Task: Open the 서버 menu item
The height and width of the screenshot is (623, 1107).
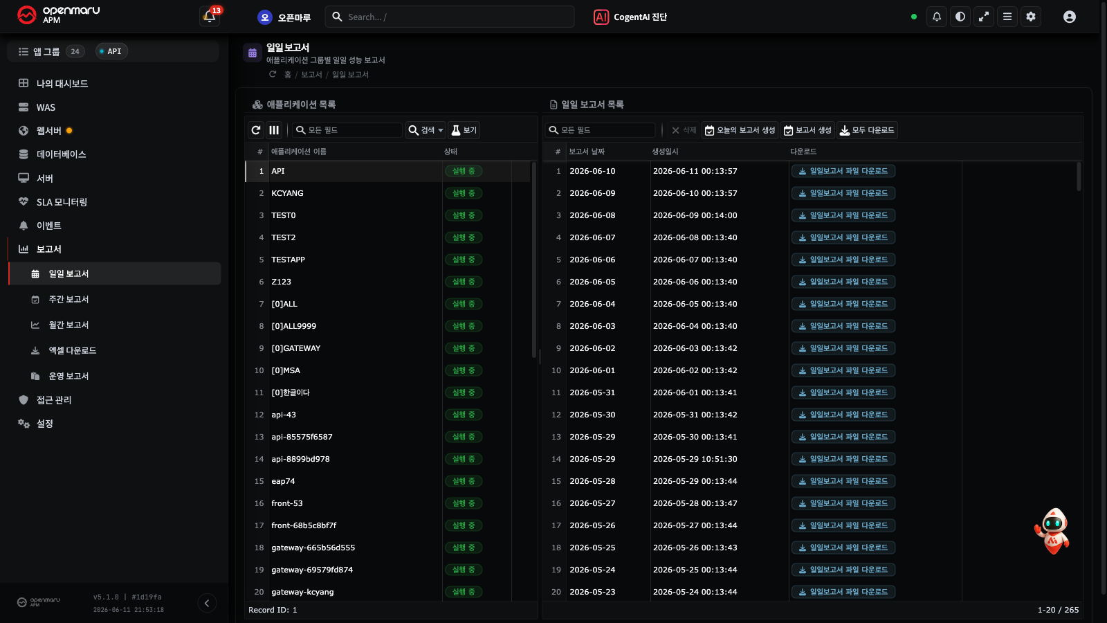Action: coord(44,179)
